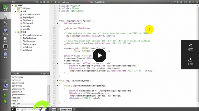The height and width of the screenshot is (111, 199).
Task: Open the Projects mode
Action: [x=5, y=40]
